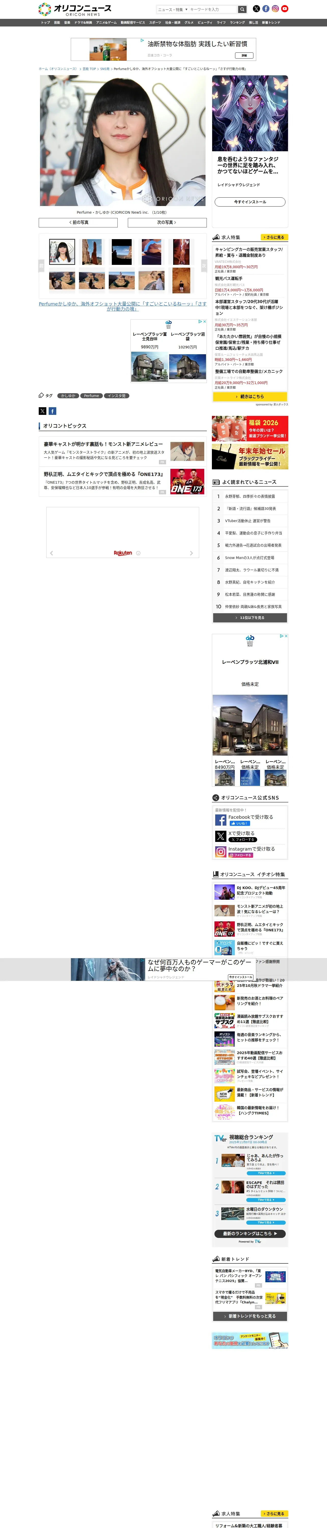Image resolution: width=327 pixels, height=1528 pixels.
Task: Click the search magnifier button
Action: point(242,9)
